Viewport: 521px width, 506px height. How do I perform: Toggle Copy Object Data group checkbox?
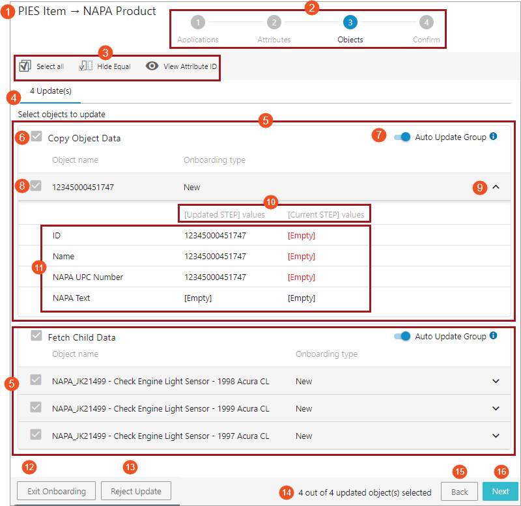click(36, 136)
